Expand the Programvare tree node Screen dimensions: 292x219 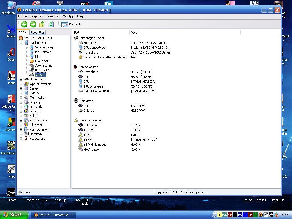pos(21,120)
